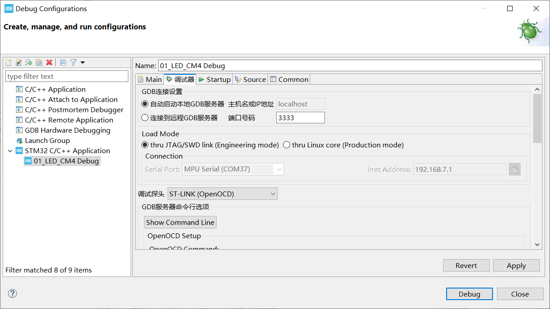Switch to the Main tab

(150, 80)
